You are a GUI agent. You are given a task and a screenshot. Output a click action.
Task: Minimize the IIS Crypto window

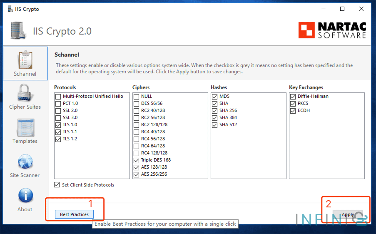coord(324,9)
